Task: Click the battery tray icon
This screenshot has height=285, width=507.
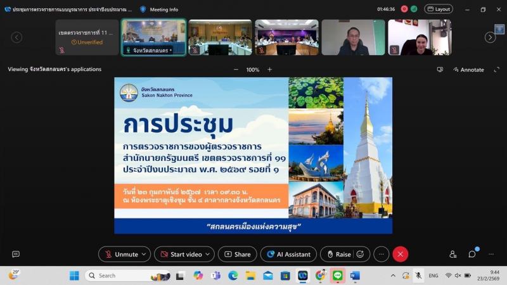Action: (x=468, y=275)
